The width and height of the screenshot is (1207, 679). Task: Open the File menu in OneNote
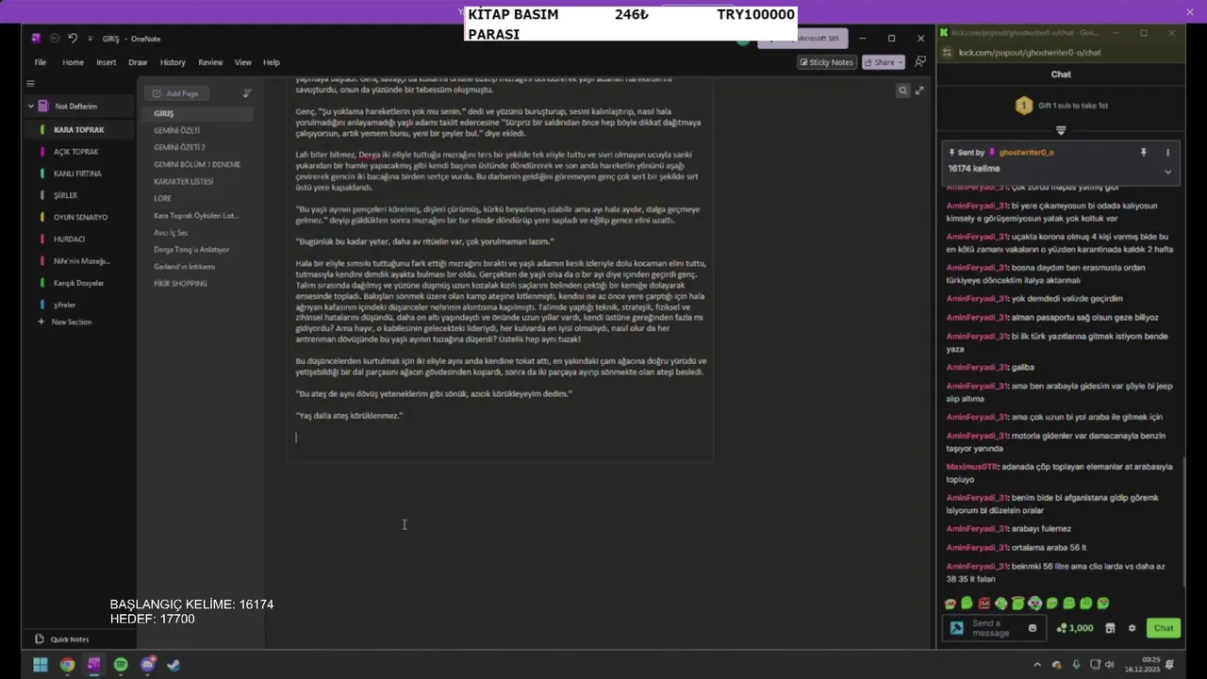coord(41,62)
